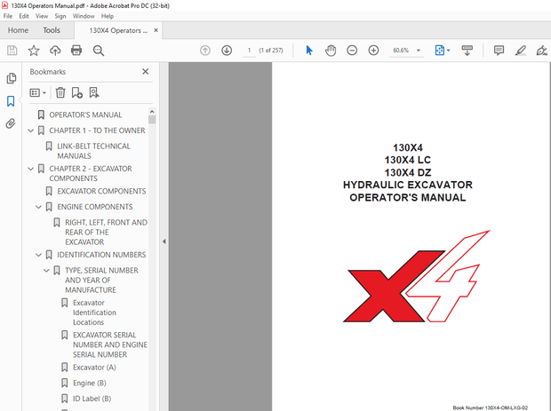
Task: Close the 130X4 Operators document tab
Action: [x=156, y=30]
